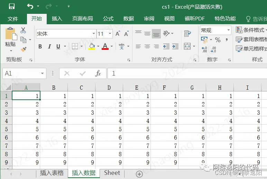Switch to the 审阅 ribbon tab
The image size is (267, 179).
[x=149, y=19]
